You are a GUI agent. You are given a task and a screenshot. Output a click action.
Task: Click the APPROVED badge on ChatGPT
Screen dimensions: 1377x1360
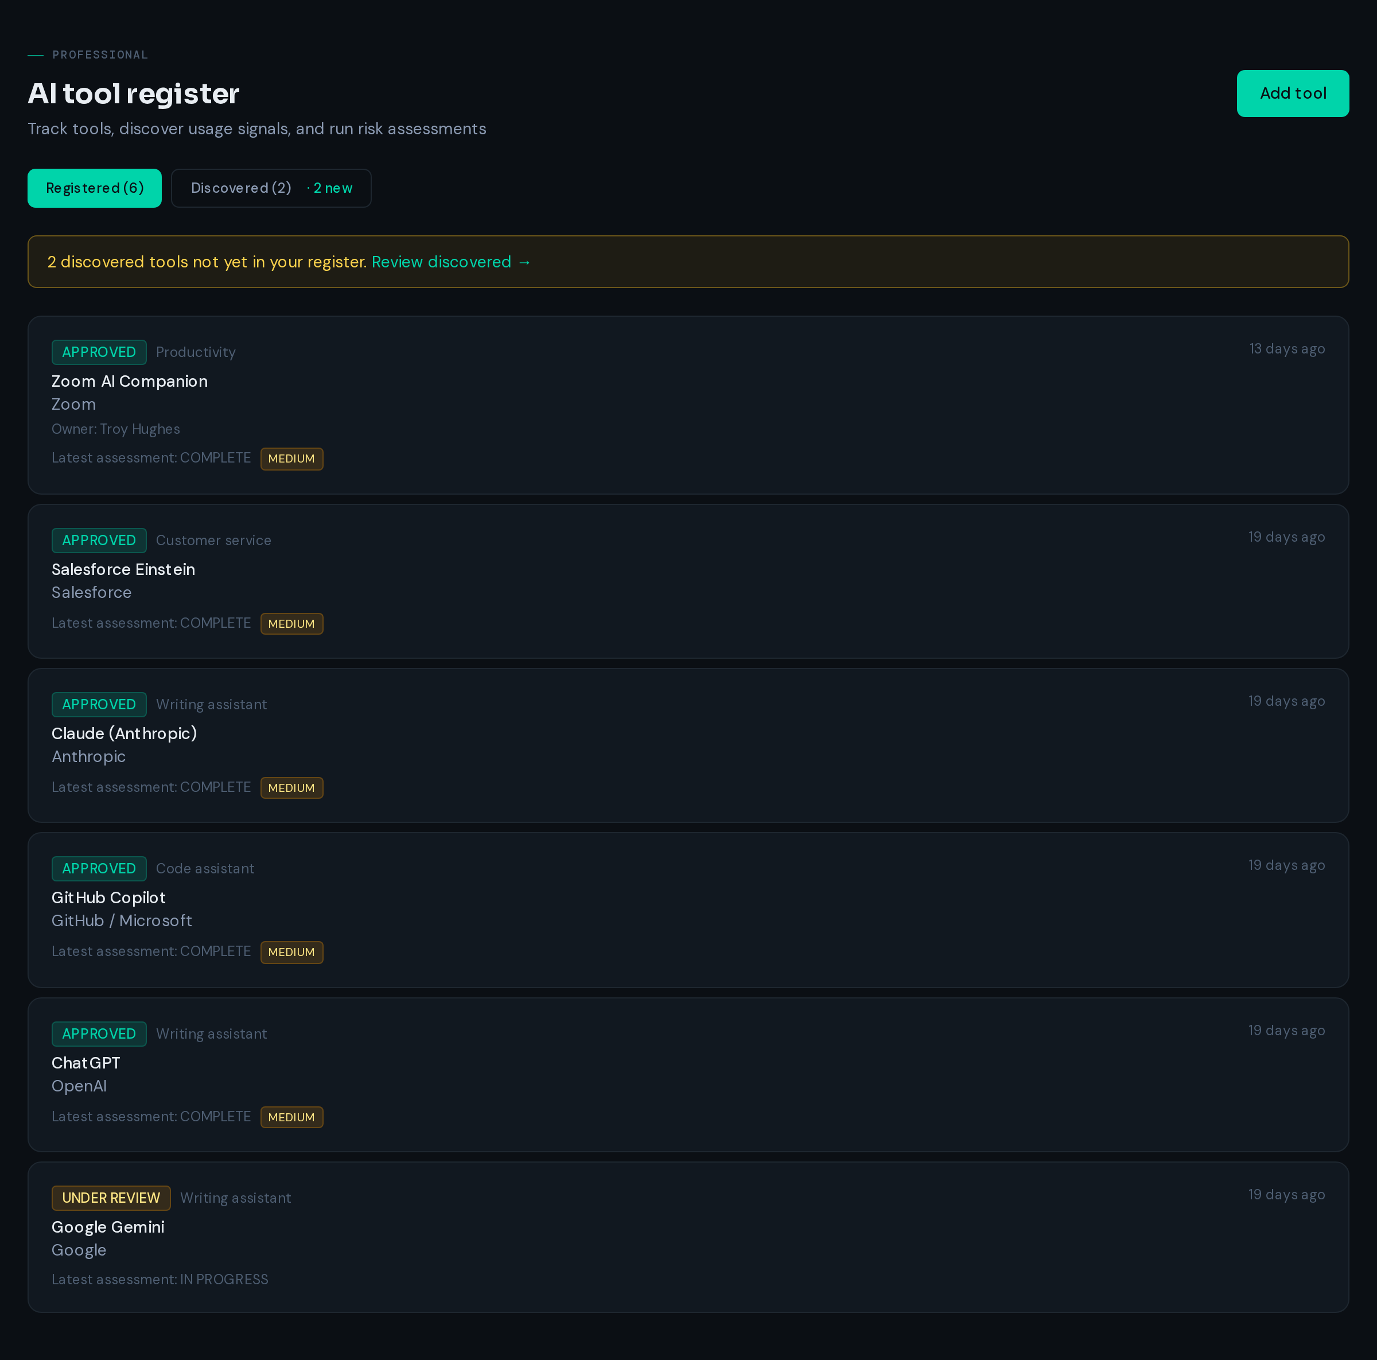click(99, 1033)
